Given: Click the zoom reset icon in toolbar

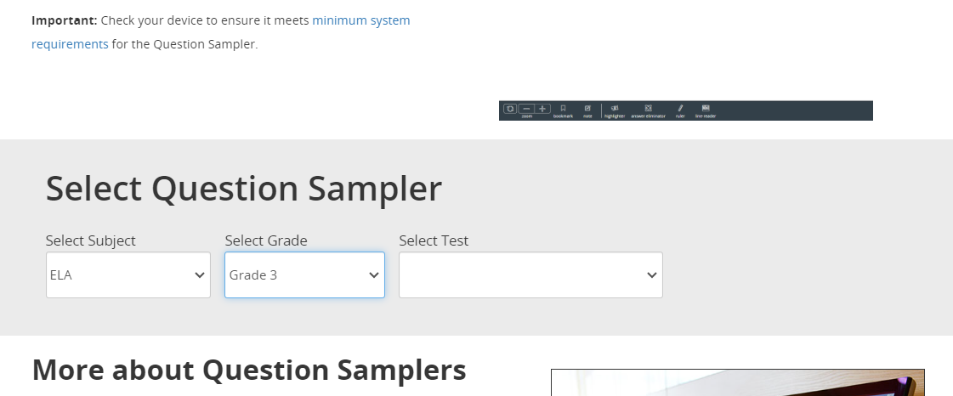Looking at the screenshot, I should pos(511,109).
